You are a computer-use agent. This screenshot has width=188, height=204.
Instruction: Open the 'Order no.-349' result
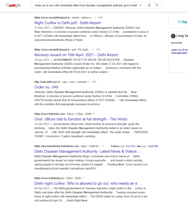46,87
